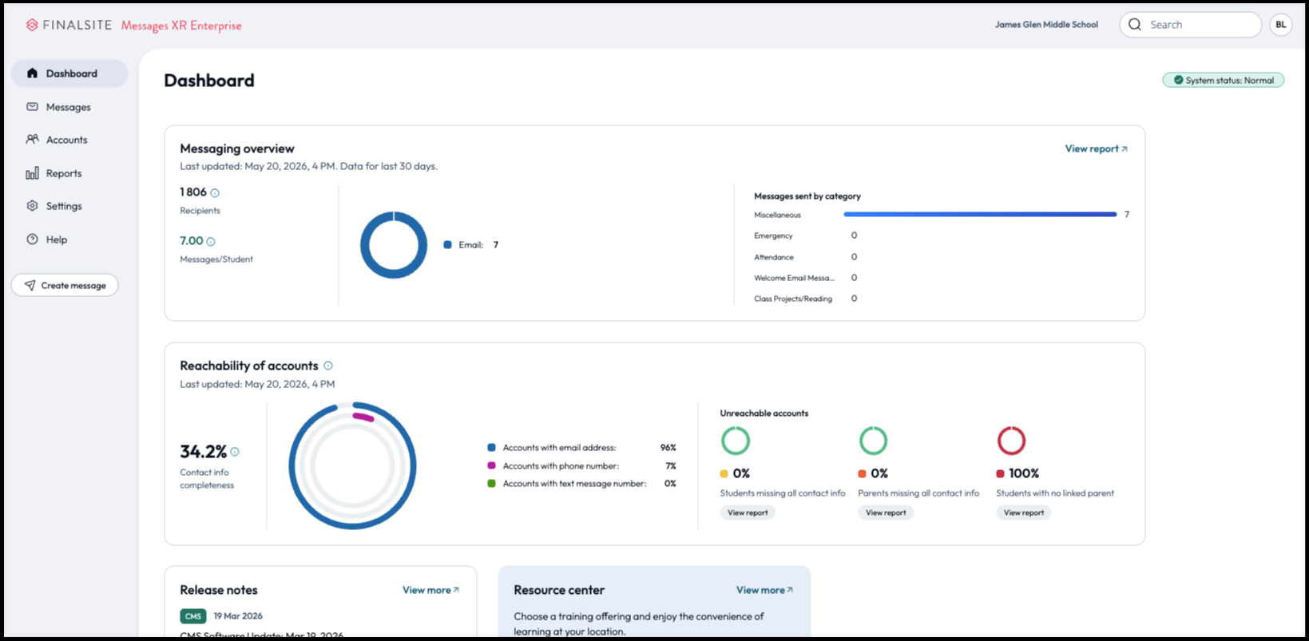Viewport: 1309px width, 641px height.
Task: Click the Dashboard home icon in sidebar
Action: tap(32, 73)
